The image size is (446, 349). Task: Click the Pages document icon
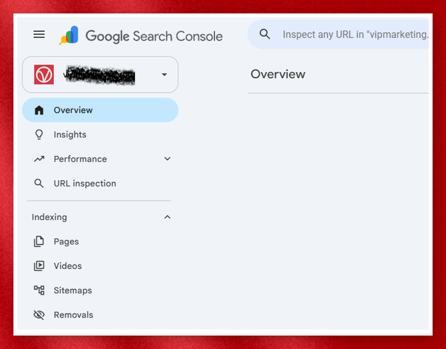click(39, 241)
